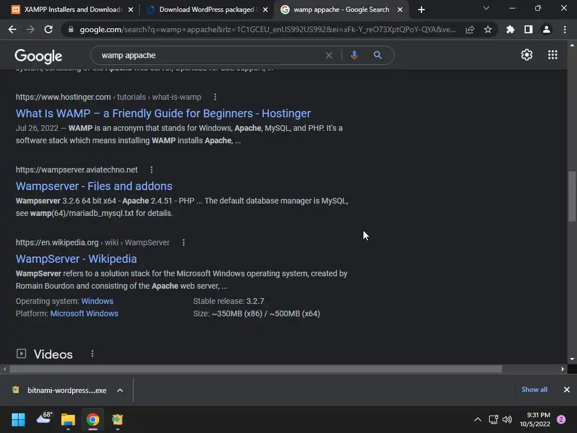Screen dimensions: 577x433
Task: Expand bitnami-wordpress download options chevron
Action: [x=120, y=390]
